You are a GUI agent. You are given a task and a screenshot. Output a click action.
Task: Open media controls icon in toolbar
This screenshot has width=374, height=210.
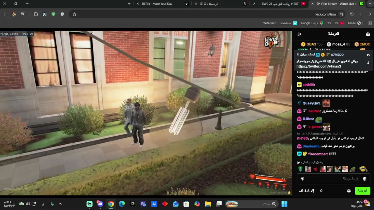coord(22,14)
